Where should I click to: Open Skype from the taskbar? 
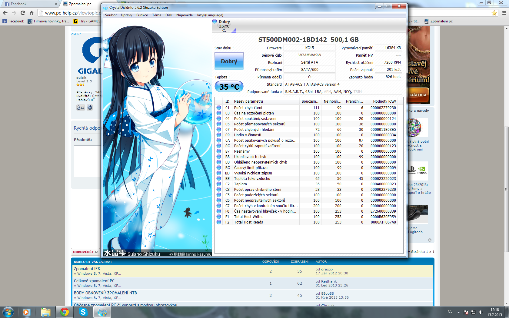pos(83,312)
